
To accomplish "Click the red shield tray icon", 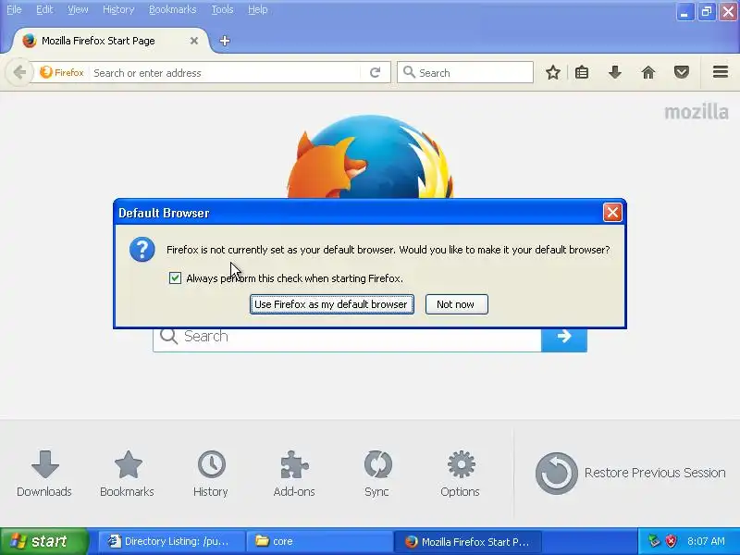I will (672, 541).
